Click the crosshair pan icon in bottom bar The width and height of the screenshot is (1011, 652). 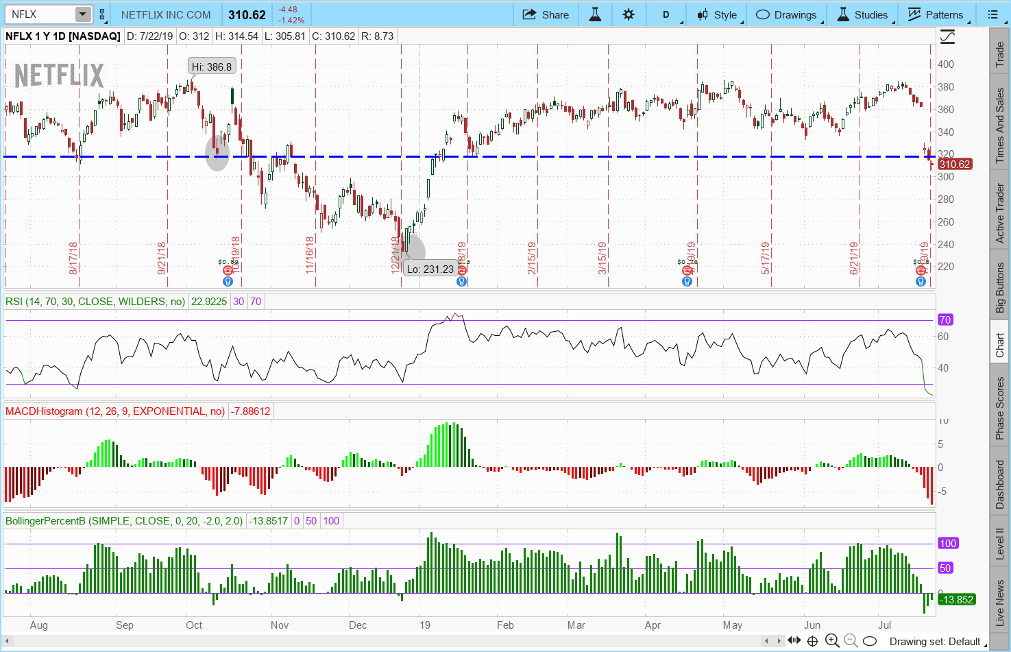click(812, 641)
